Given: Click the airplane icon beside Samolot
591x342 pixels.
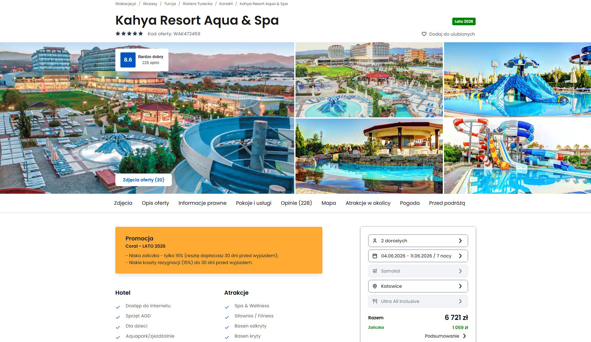Looking at the screenshot, I should coord(375,271).
